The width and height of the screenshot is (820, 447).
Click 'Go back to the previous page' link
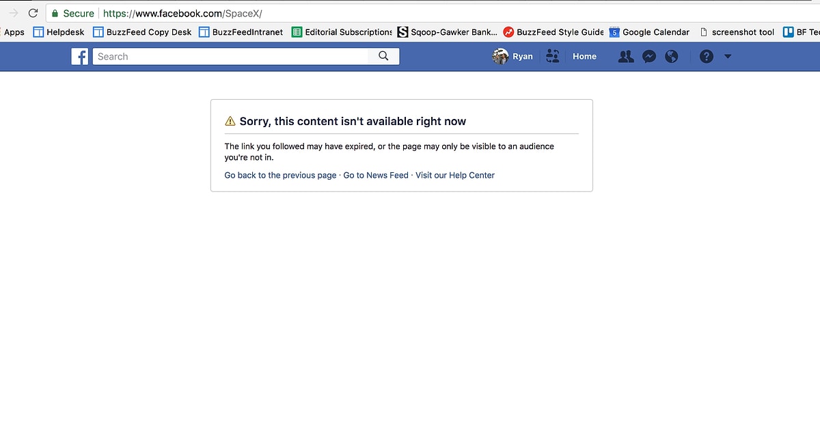click(x=280, y=176)
